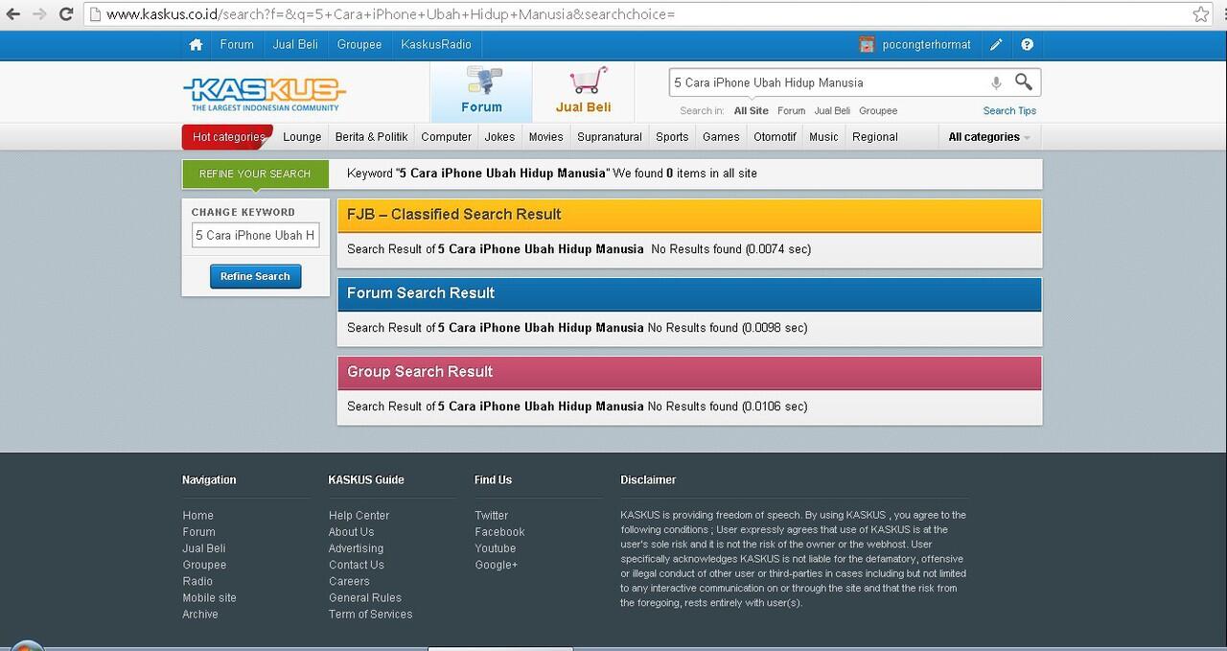This screenshot has height=651, width=1227.
Task: Open the Otomotif category
Action: [775, 137]
